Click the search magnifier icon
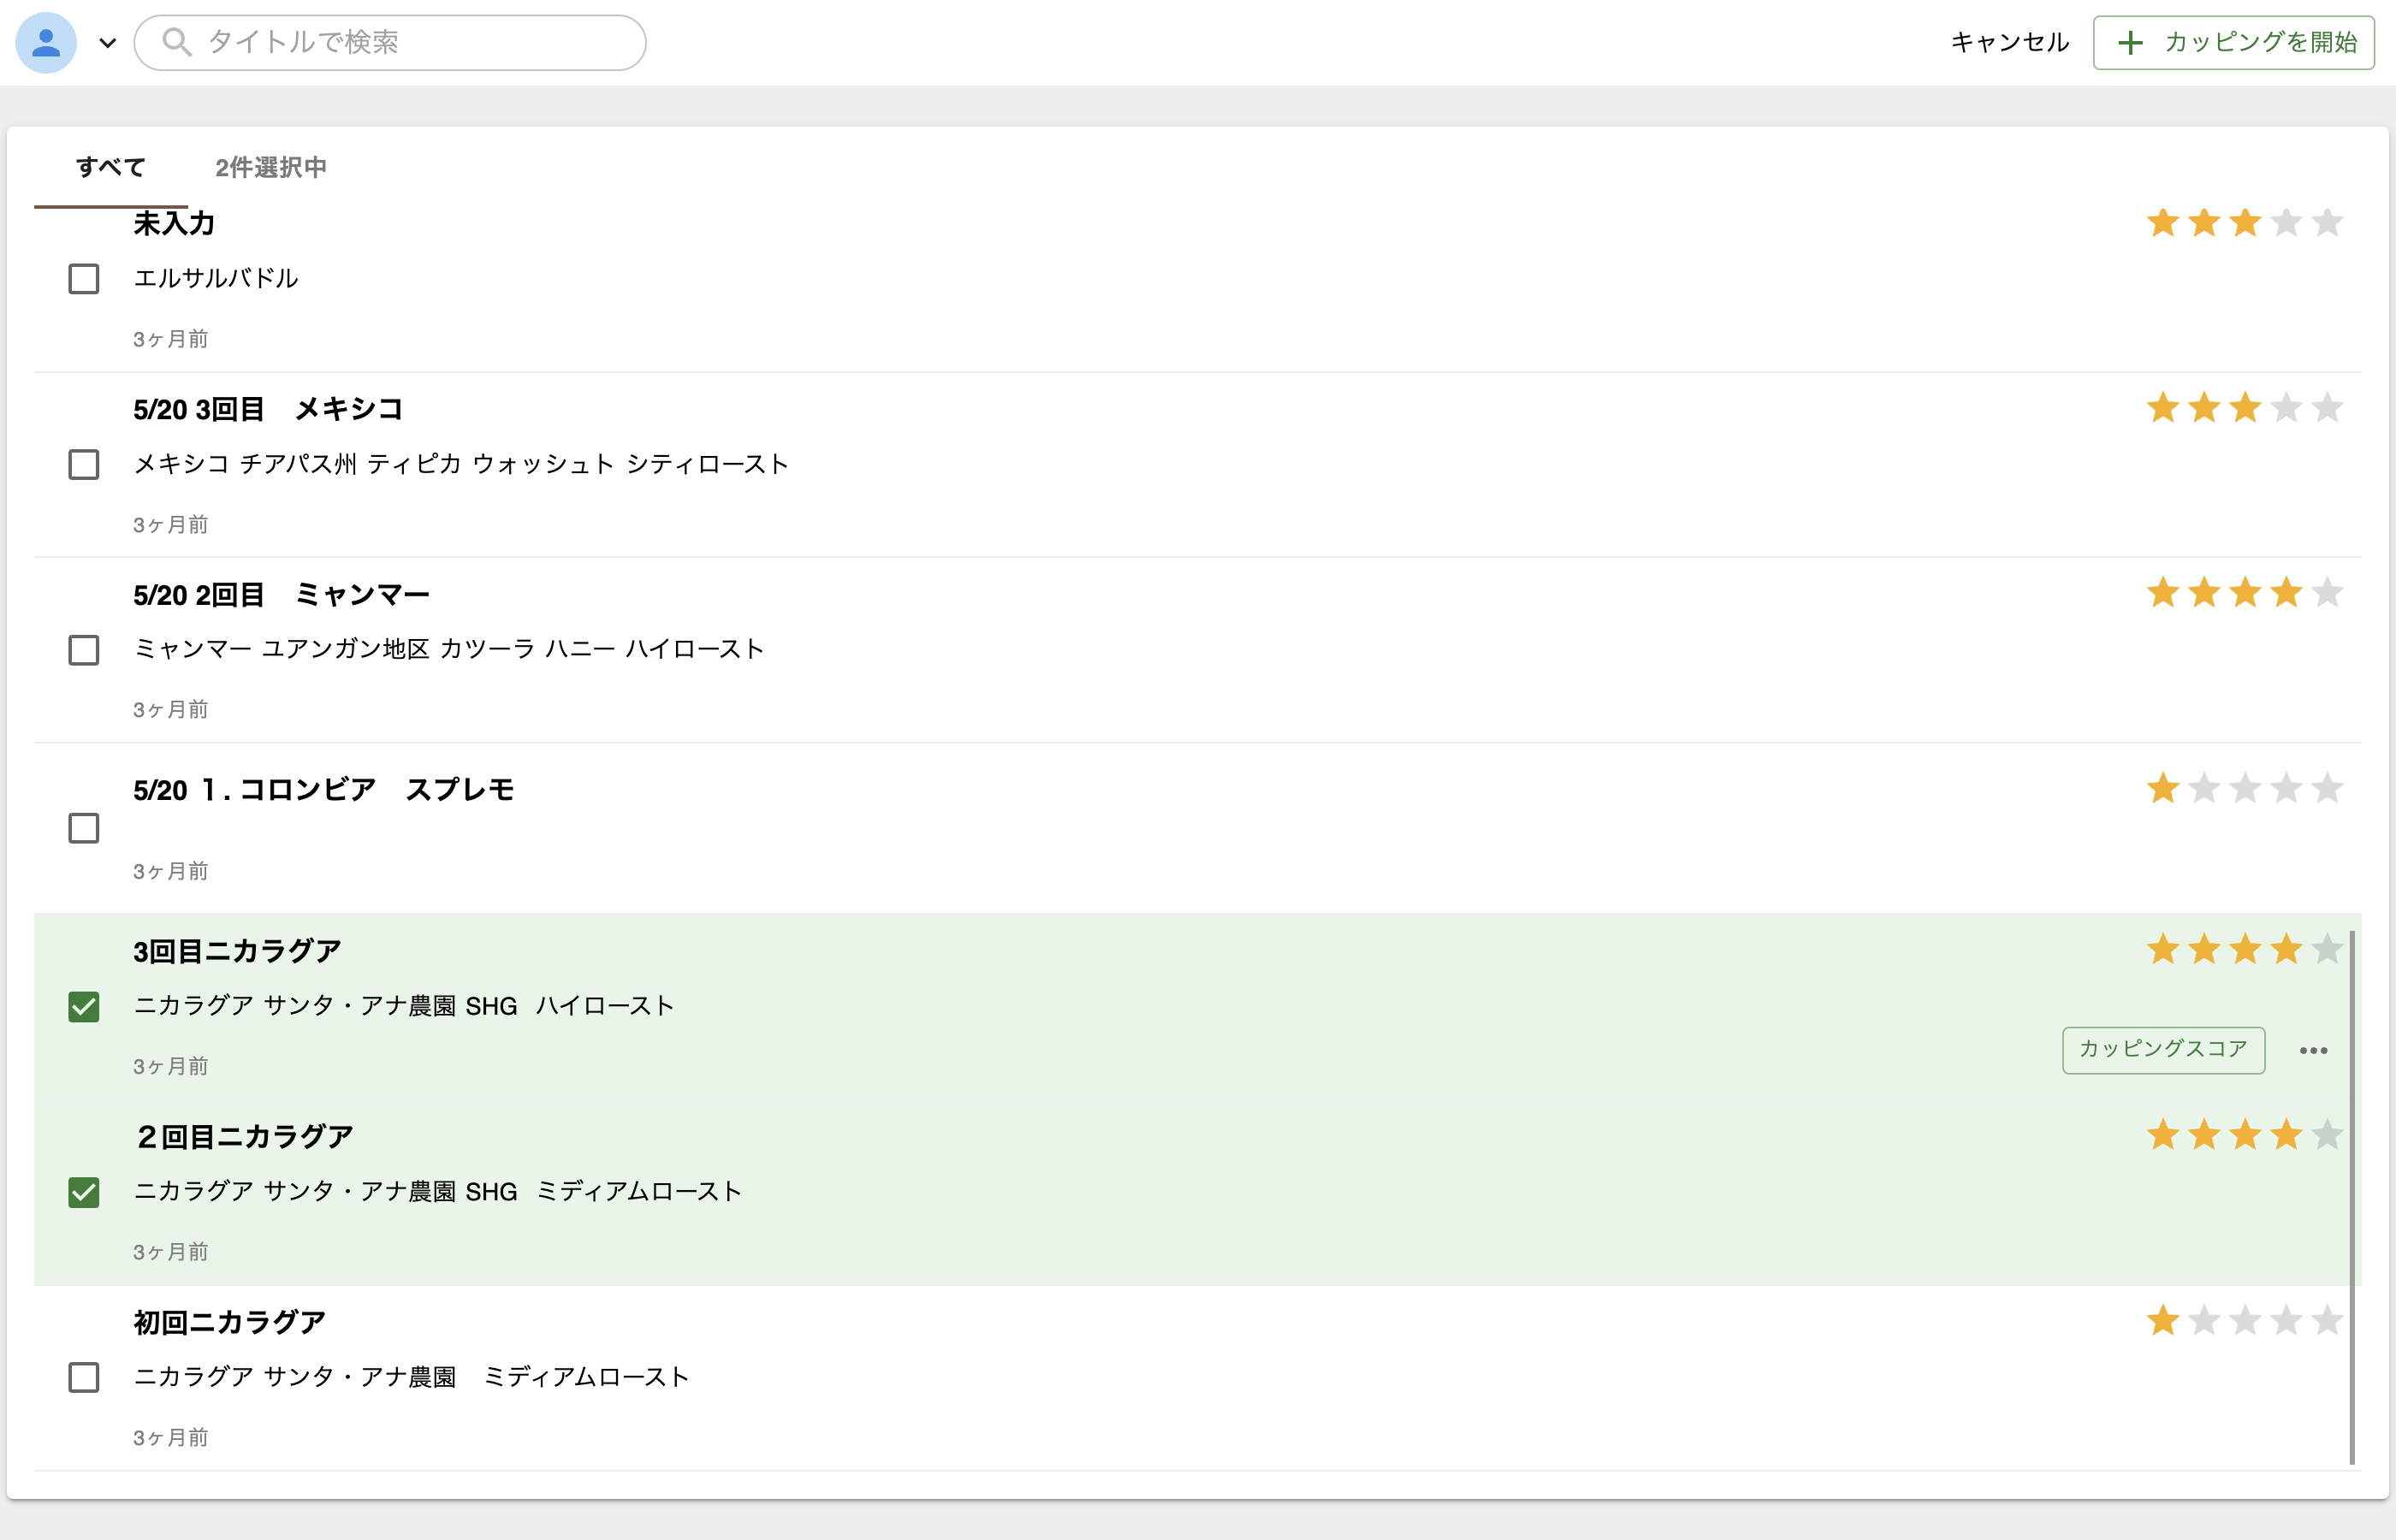This screenshot has width=2396, height=1540. coord(176,42)
